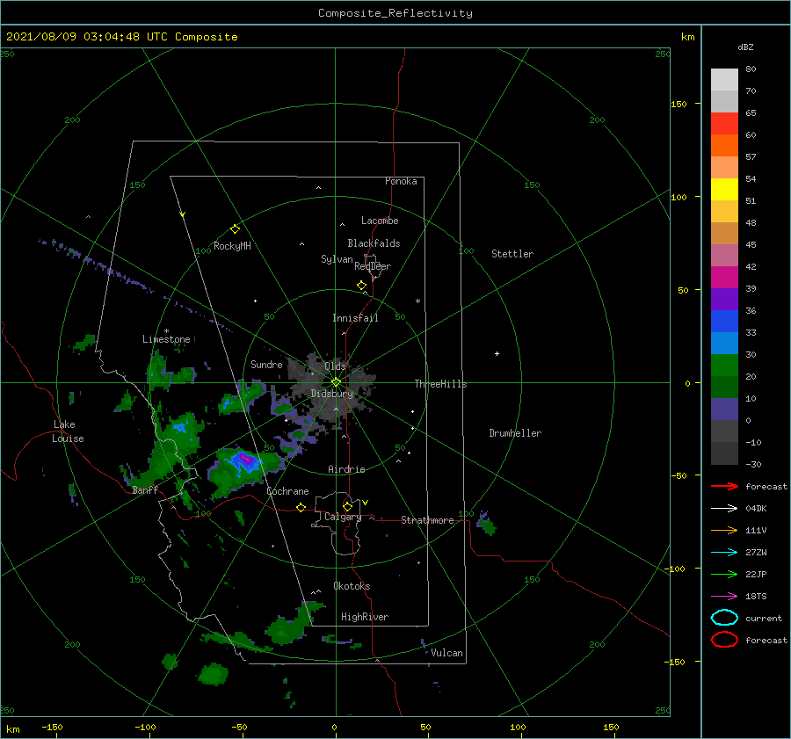The image size is (791, 739).
Task: Select the cyan 27ZW arrow icon
Action: click(x=724, y=553)
